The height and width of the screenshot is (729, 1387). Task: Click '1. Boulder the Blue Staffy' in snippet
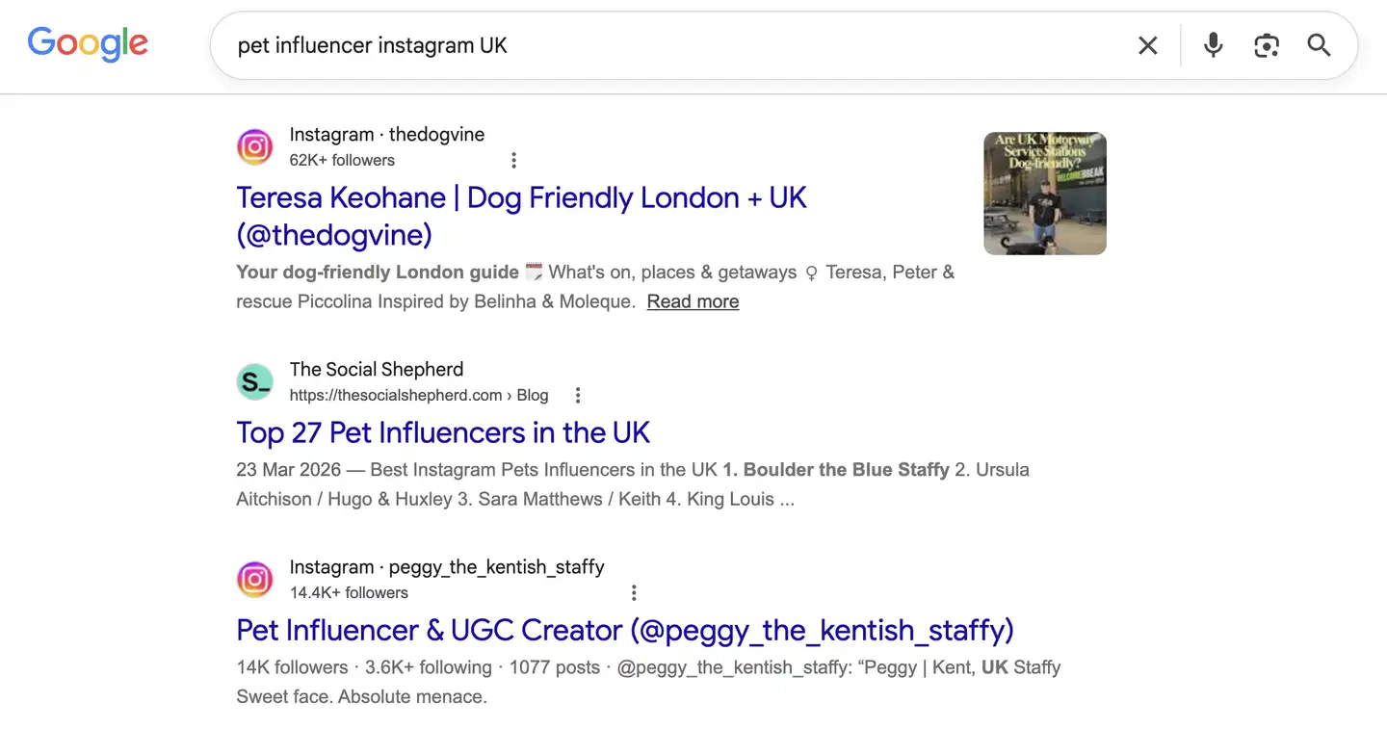(x=836, y=470)
